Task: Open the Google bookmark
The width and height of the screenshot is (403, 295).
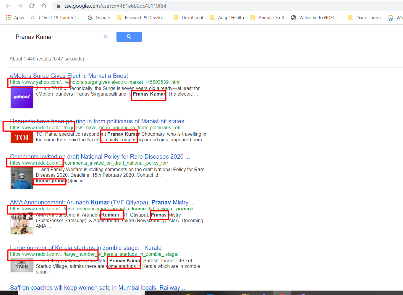Action: click(x=99, y=18)
